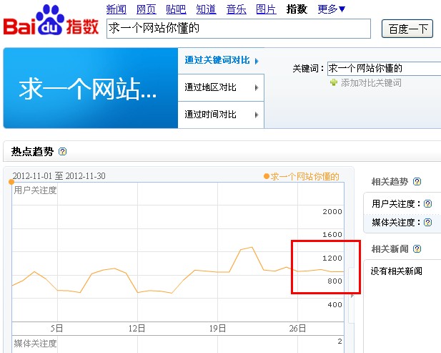Screen dimensions: 441x353
Task: Click orange legend dot for 求一个网站你懂的
Action: pyautogui.click(x=267, y=176)
